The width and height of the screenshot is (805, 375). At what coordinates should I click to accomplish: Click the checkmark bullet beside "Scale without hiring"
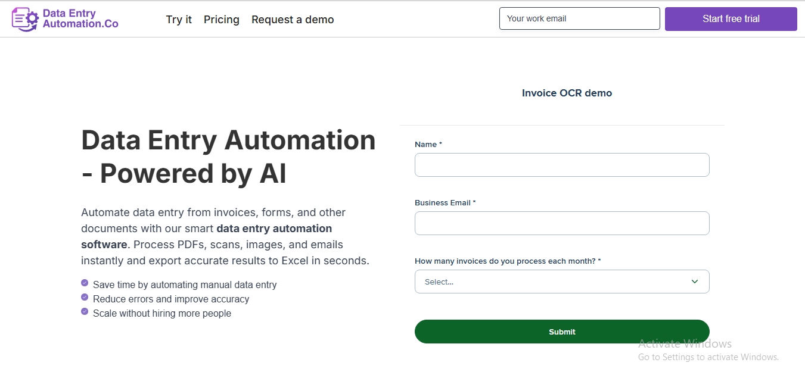tap(85, 311)
